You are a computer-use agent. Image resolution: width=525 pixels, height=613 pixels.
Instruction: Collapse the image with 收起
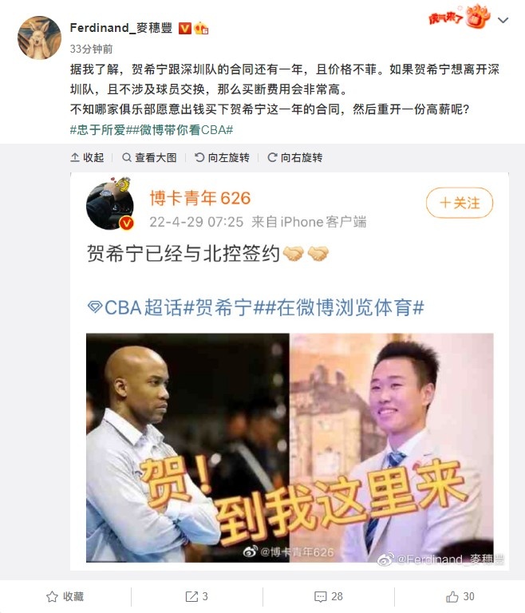pos(87,157)
